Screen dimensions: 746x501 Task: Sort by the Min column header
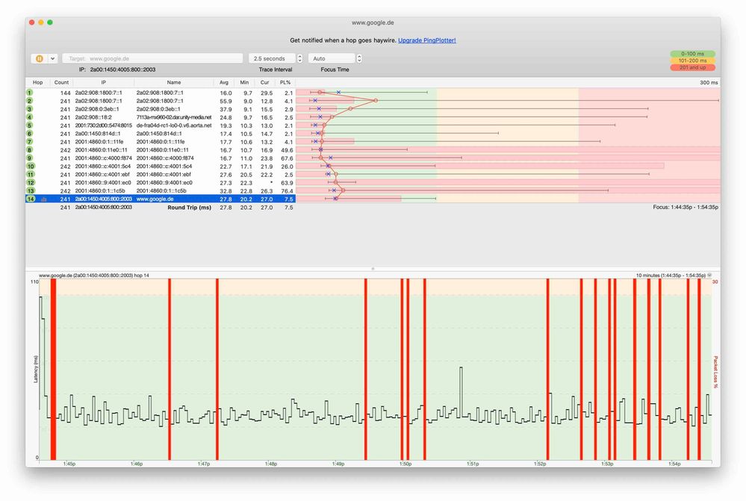[x=244, y=82]
